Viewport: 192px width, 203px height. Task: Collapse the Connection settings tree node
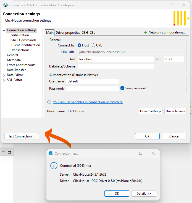4,30
